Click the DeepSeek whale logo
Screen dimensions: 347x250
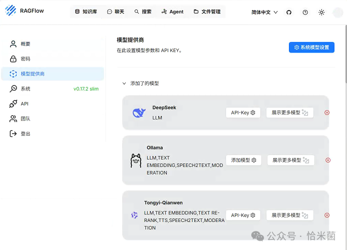click(139, 112)
